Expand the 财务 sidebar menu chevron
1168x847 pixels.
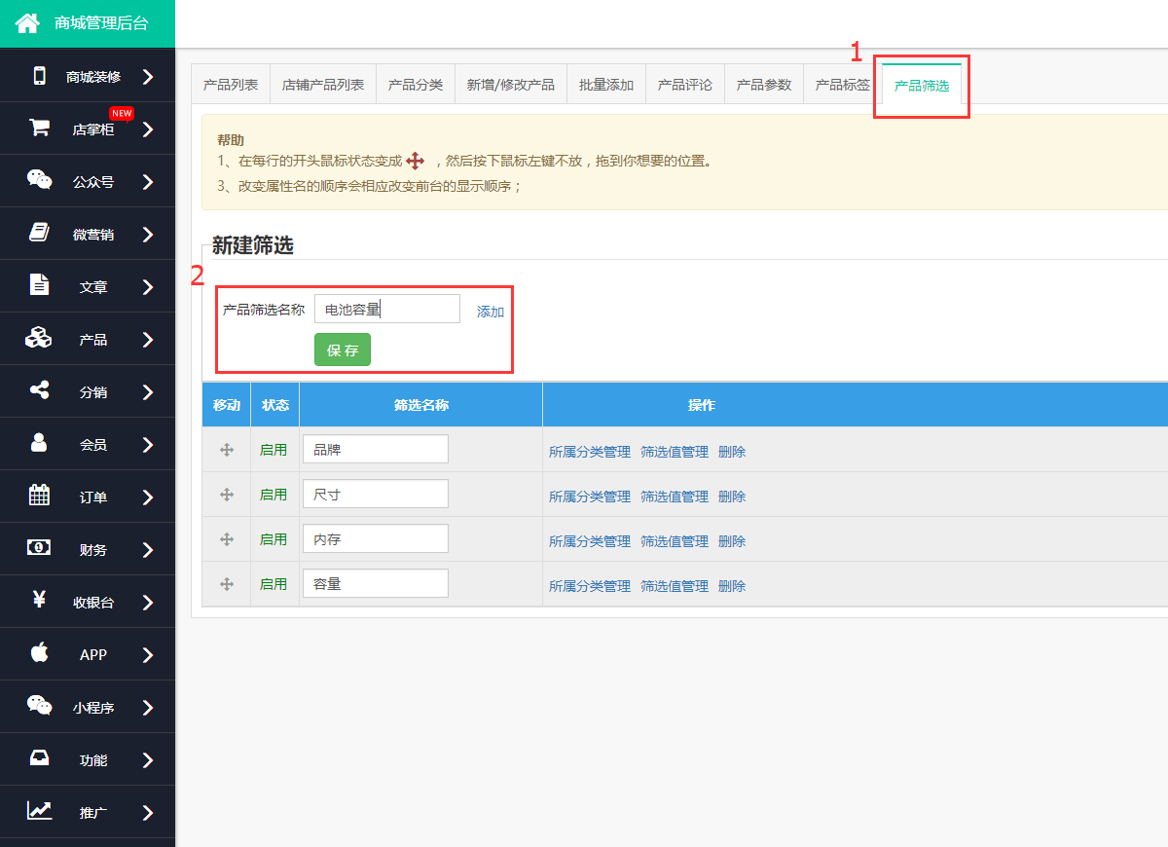coord(148,550)
